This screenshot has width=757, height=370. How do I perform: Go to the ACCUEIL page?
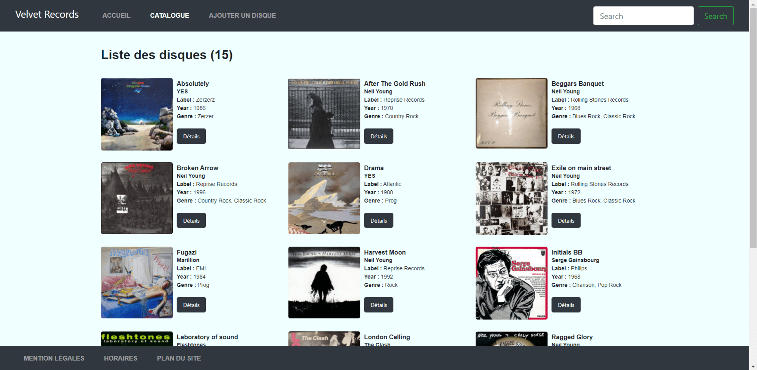pyautogui.click(x=116, y=15)
